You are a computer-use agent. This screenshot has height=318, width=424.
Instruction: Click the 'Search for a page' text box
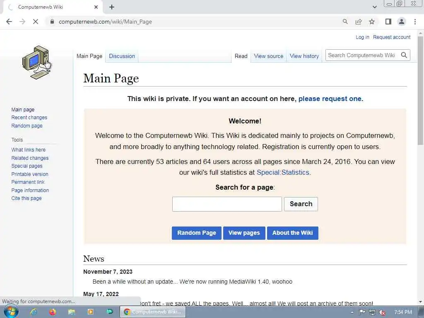pyautogui.click(x=227, y=204)
